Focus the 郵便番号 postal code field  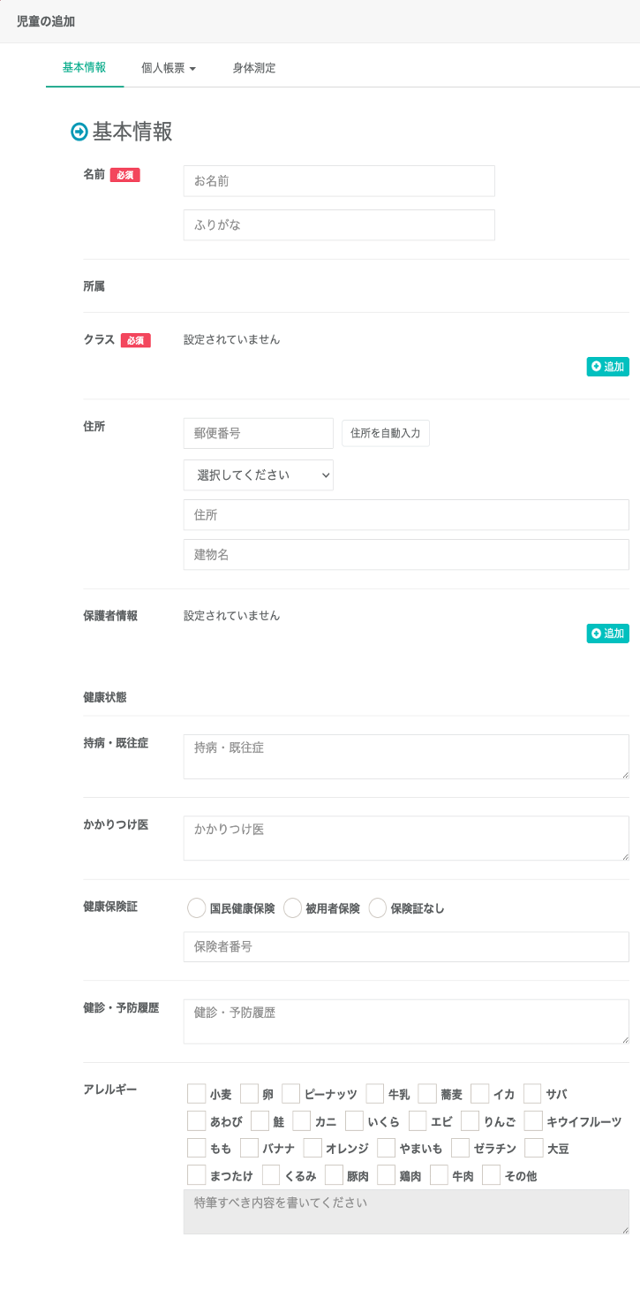259,434
